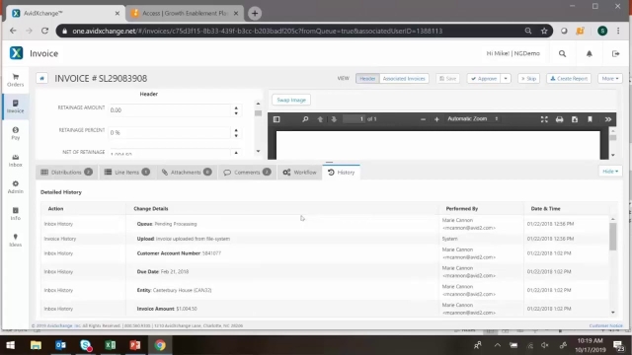This screenshot has width=632, height=355.
Task: Click the PDF page number field
Action: point(354,119)
